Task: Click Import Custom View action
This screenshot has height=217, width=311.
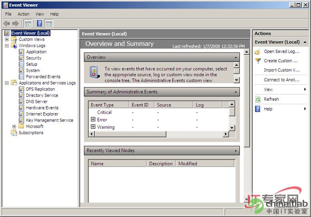Action: (281, 70)
